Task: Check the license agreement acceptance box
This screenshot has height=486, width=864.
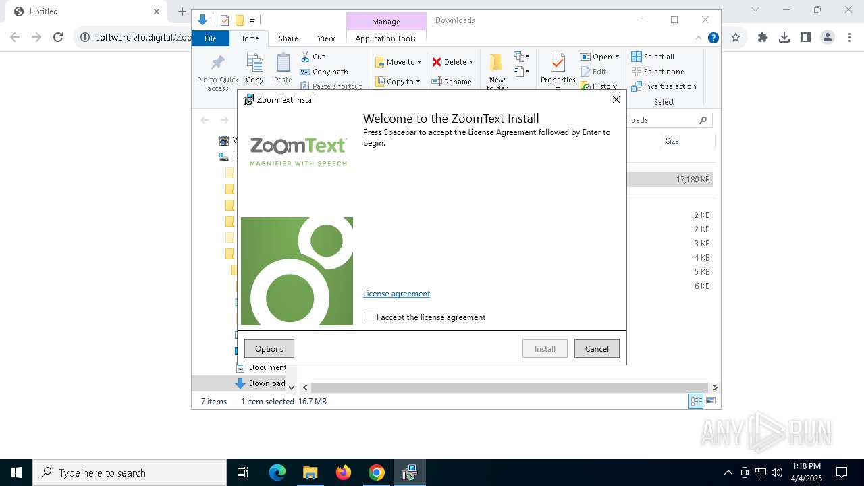Action: point(369,317)
